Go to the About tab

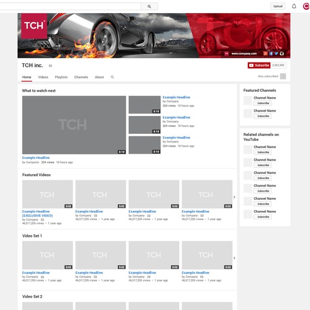pyautogui.click(x=99, y=77)
